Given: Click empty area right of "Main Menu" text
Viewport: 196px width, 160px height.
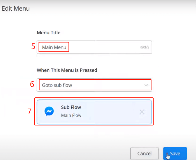Looking at the screenshot, I should pos(104,48).
